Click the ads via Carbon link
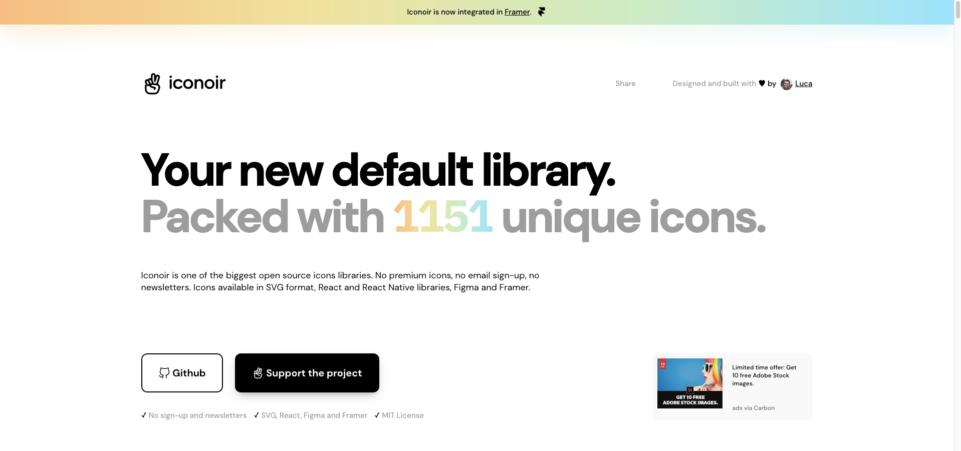961x451 pixels. 753,408
